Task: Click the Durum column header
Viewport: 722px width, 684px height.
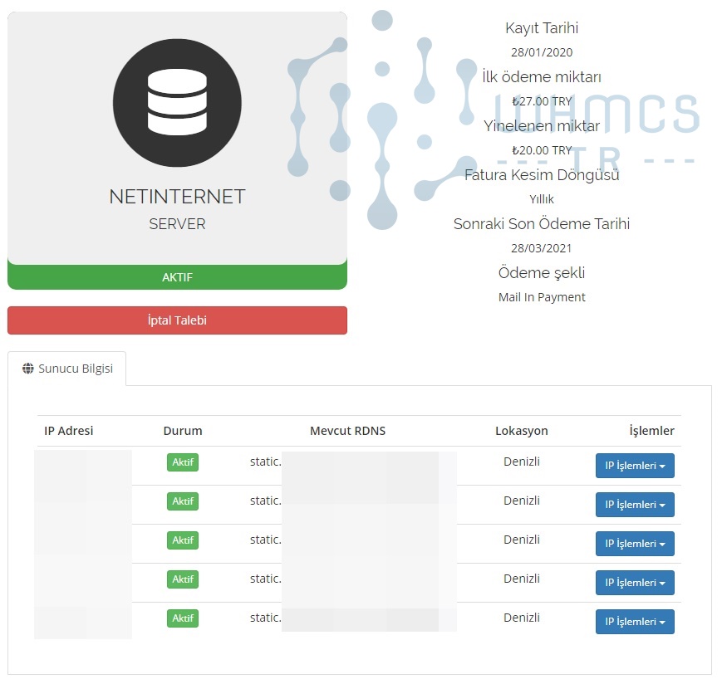Action: tap(183, 431)
